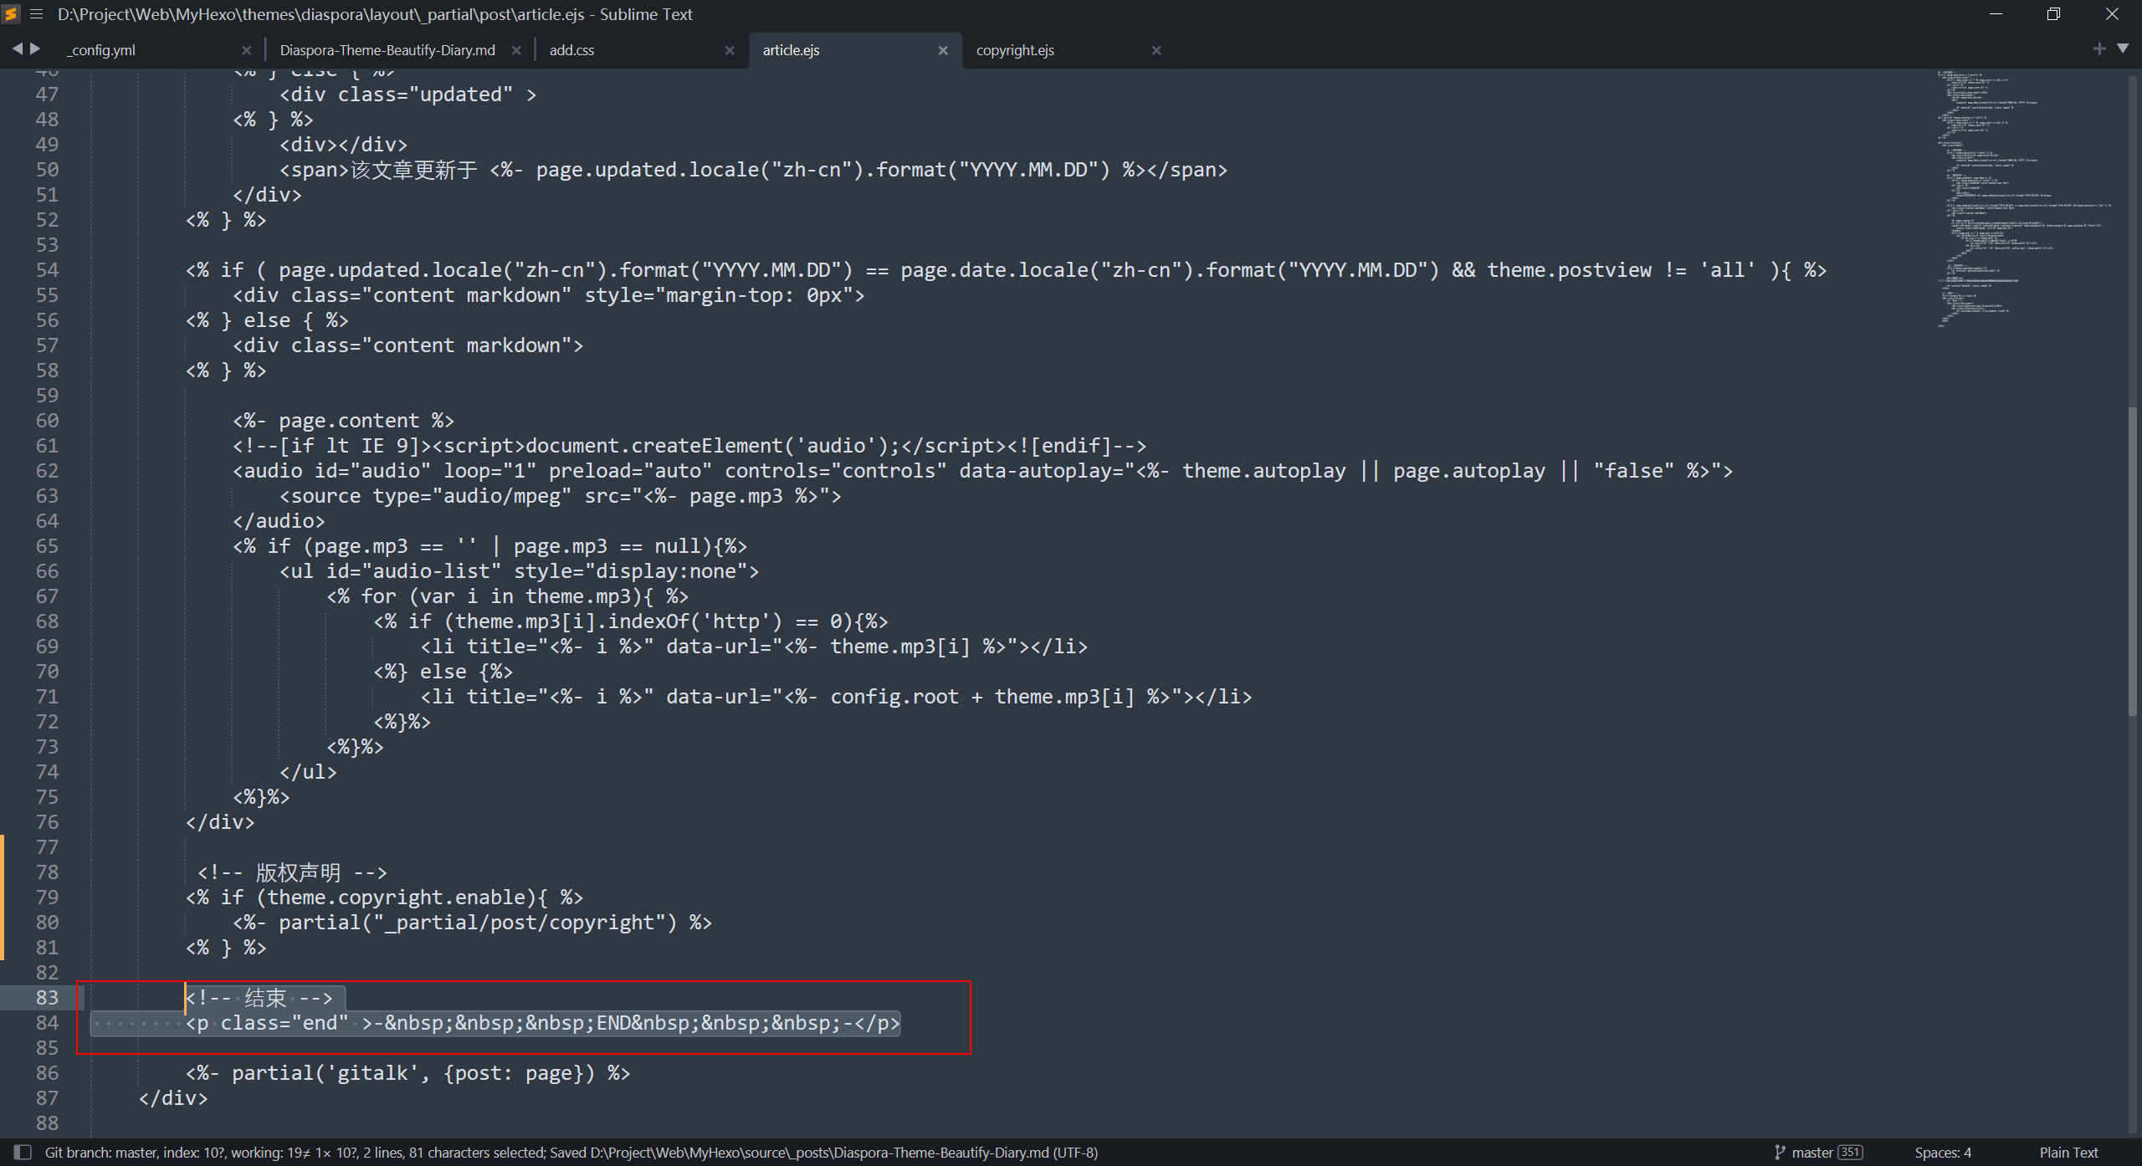Click the minimap code overview
The width and height of the screenshot is (2142, 1166).
[x=2025, y=198]
